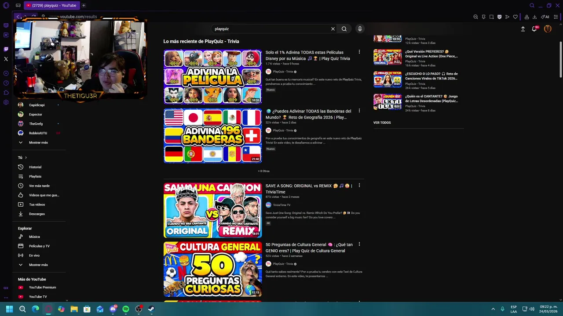Open ¿Qué Versión PREFIERES? video title
The height and width of the screenshot is (316, 563).
tap(431, 54)
